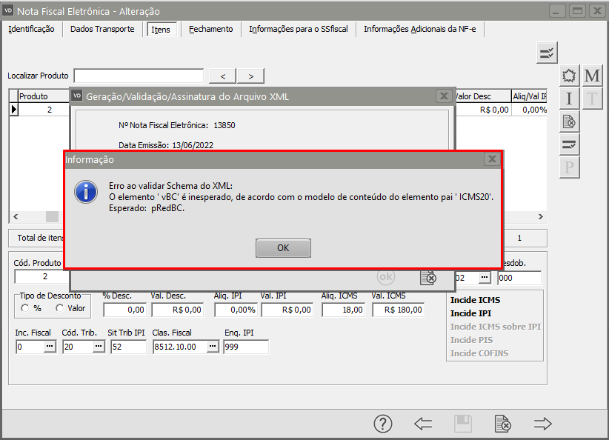Viewport: 609px width, 440px height.
Task: Open the Clas. Fiscal lookup button
Action: (x=213, y=347)
